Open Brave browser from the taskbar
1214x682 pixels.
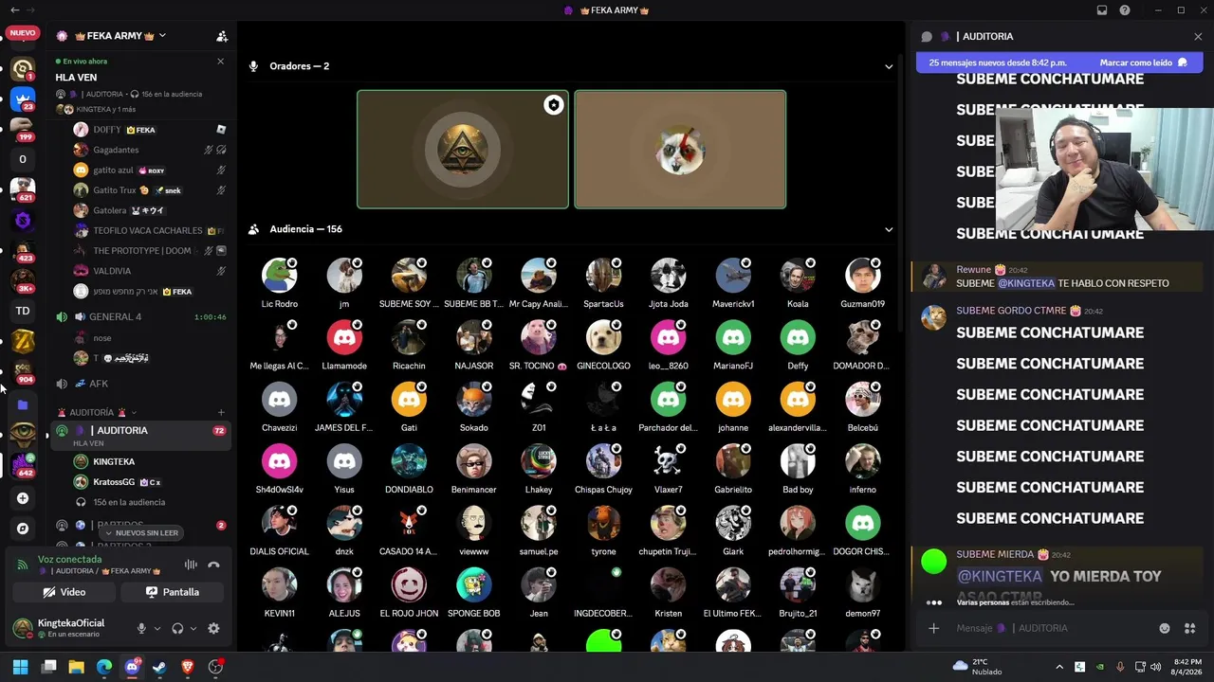pyautogui.click(x=187, y=667)
